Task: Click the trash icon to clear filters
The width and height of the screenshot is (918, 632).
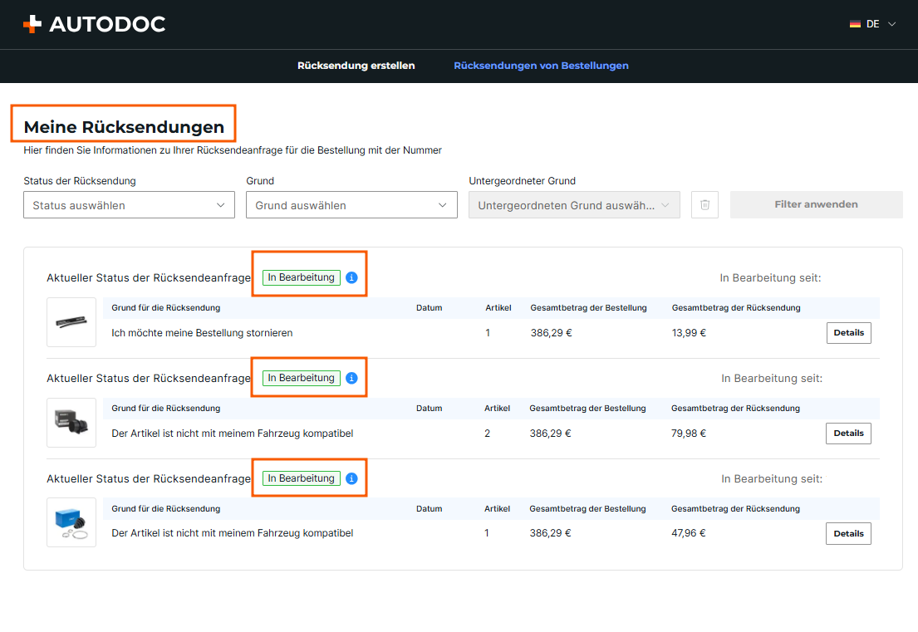Action: click(x=704, y=204)
